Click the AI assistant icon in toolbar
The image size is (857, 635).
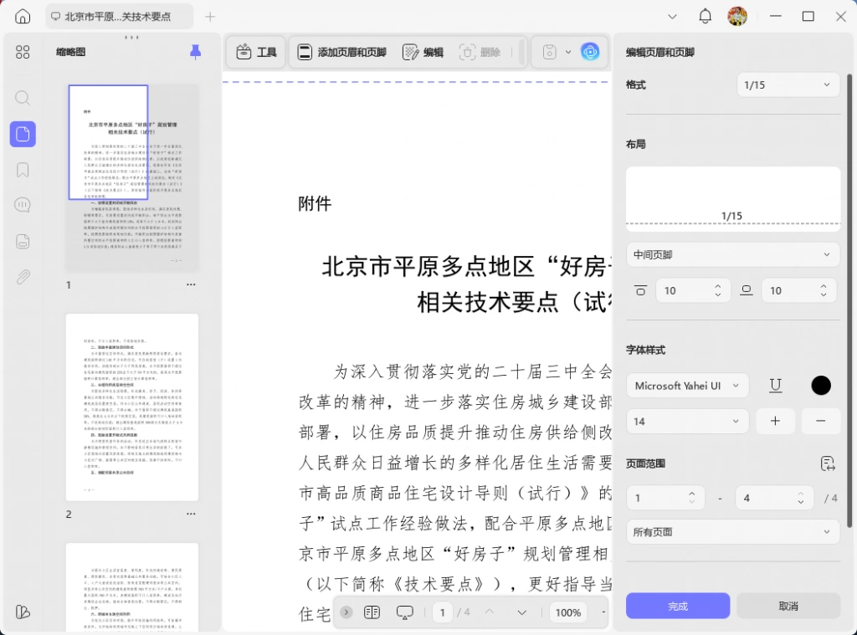(590, 52)
